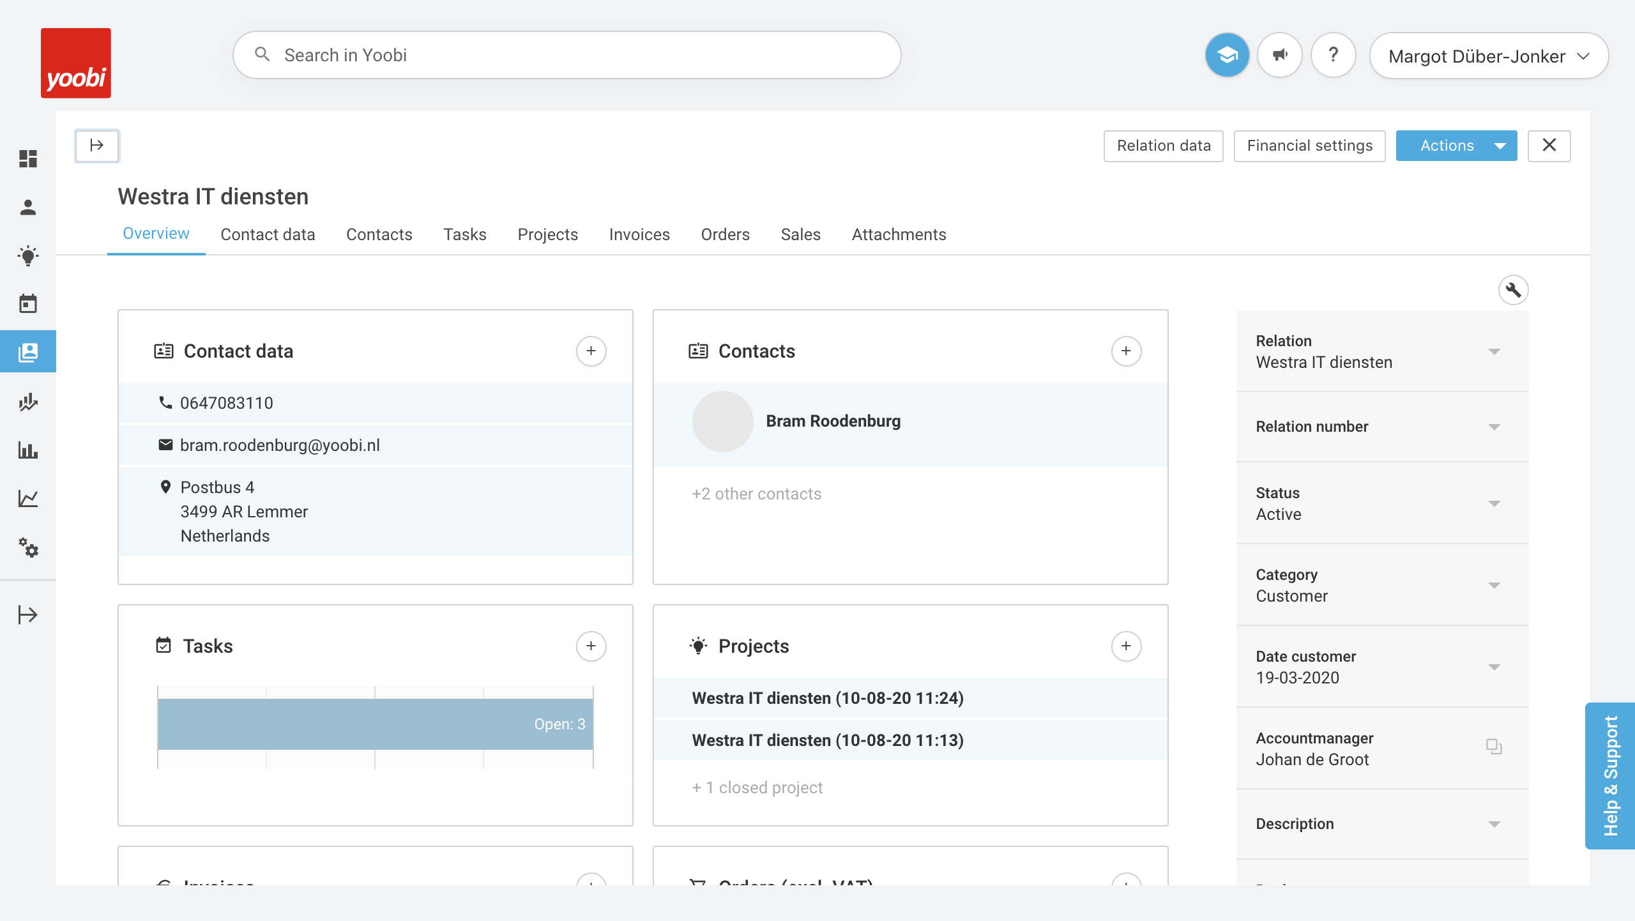The height and width of the screenshot is (921, 1635).
Task: Switch to the Projects tab
Action: click(x=547, y=234)
